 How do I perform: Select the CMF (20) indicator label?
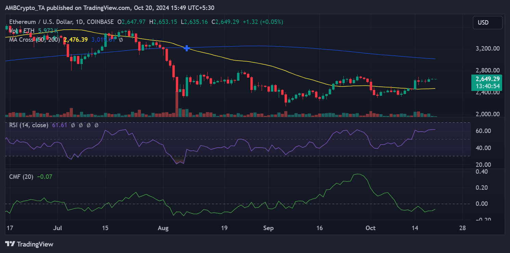point(21,177)
